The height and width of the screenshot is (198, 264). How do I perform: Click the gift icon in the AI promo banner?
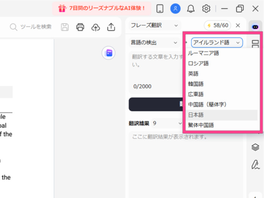[x=62, y=8]
